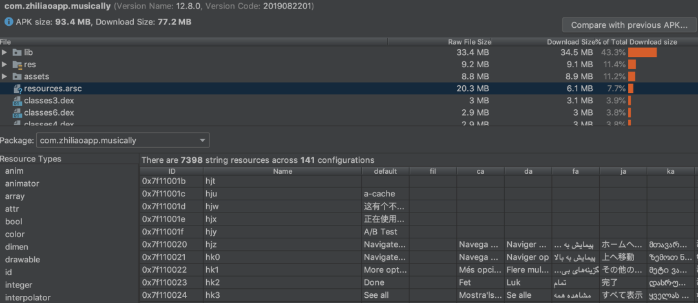Screen dimensions: 698x303
Task: Click the da column header
Action: pos(529,171)
